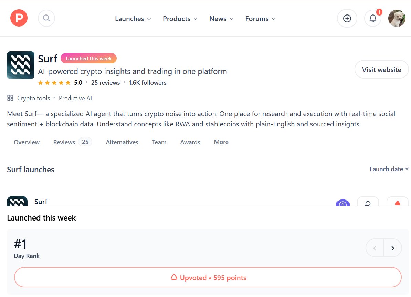This screenshot has width=411, height=297.
Task: Click the 5.0 rating value
Action: (78, 83)
